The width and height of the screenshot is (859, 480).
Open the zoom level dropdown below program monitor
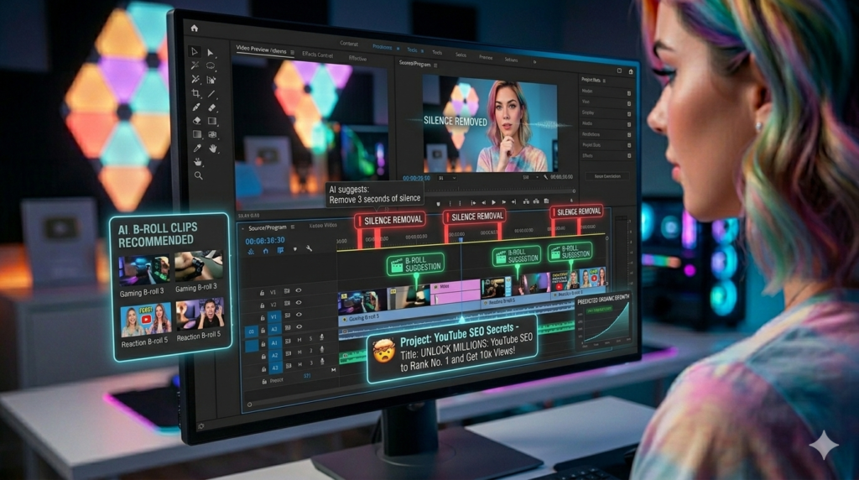pyautogui.click(x=447, y=178)
